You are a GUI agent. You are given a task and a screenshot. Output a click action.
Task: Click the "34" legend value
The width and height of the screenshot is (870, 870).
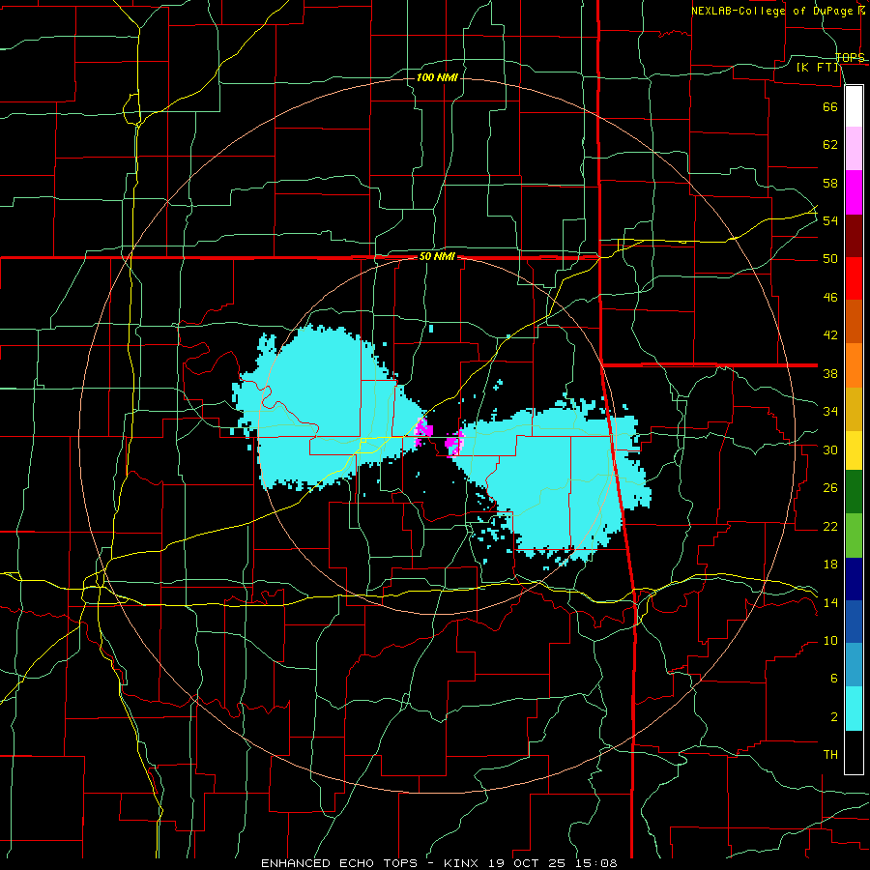830,412
